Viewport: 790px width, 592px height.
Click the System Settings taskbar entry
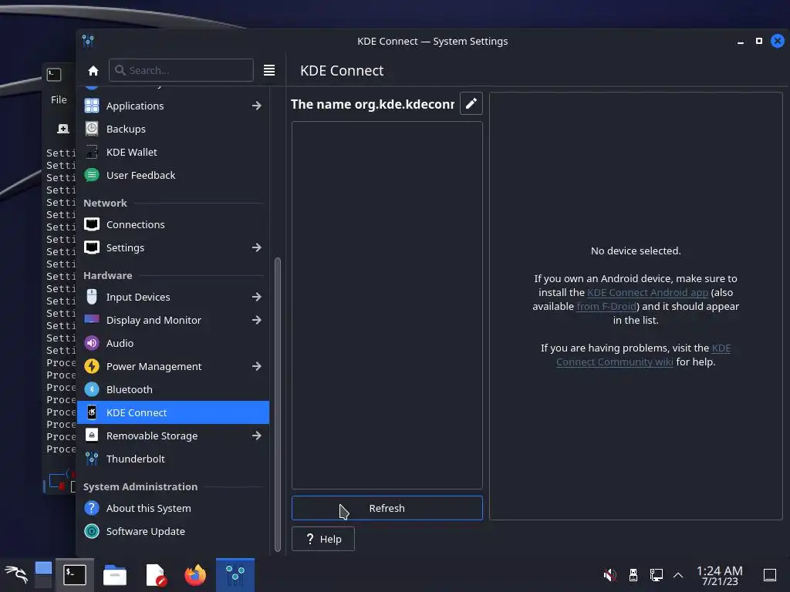pos(235,575)
